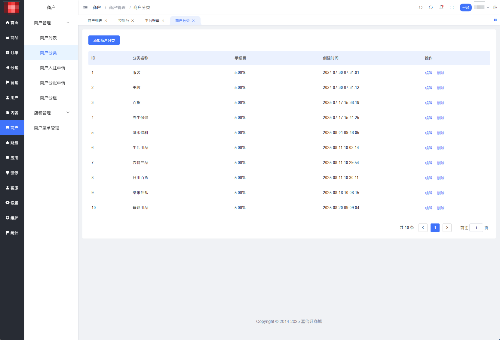Switch to the 平台账单 tab
The width and height of the screenshot is (500, 340).
(152, 21)
